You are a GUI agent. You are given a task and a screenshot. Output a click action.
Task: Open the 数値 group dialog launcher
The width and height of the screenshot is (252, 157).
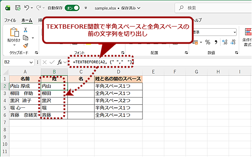tap(237, 52)
